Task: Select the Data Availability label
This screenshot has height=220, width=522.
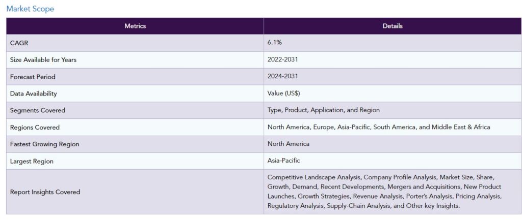Action: (33, 94)
